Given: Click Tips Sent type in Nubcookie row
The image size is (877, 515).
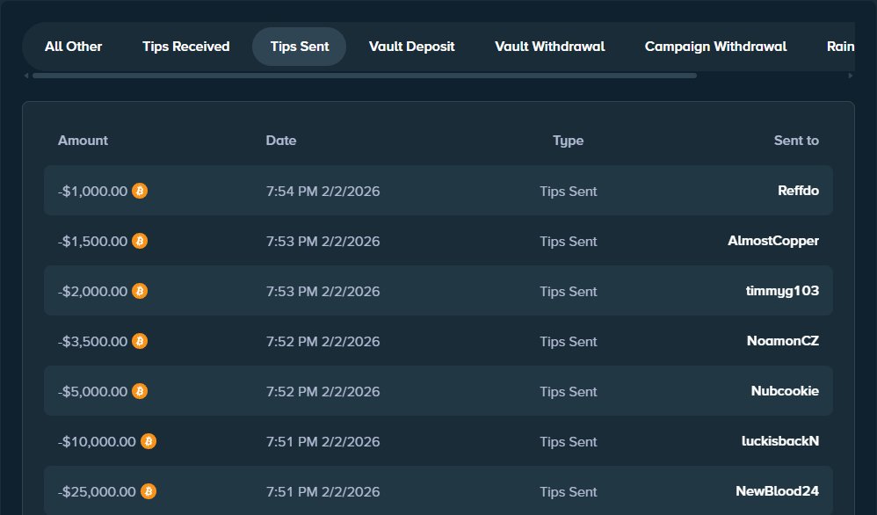Looking at the screenshot, I should (569, 391).
